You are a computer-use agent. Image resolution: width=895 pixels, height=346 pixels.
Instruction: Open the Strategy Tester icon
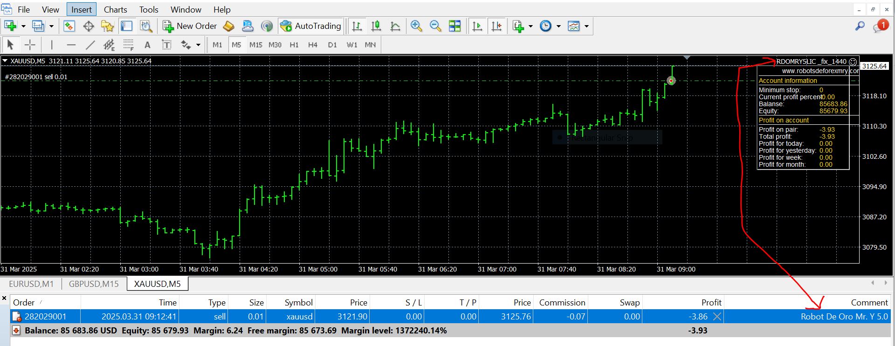pos(146,26)
